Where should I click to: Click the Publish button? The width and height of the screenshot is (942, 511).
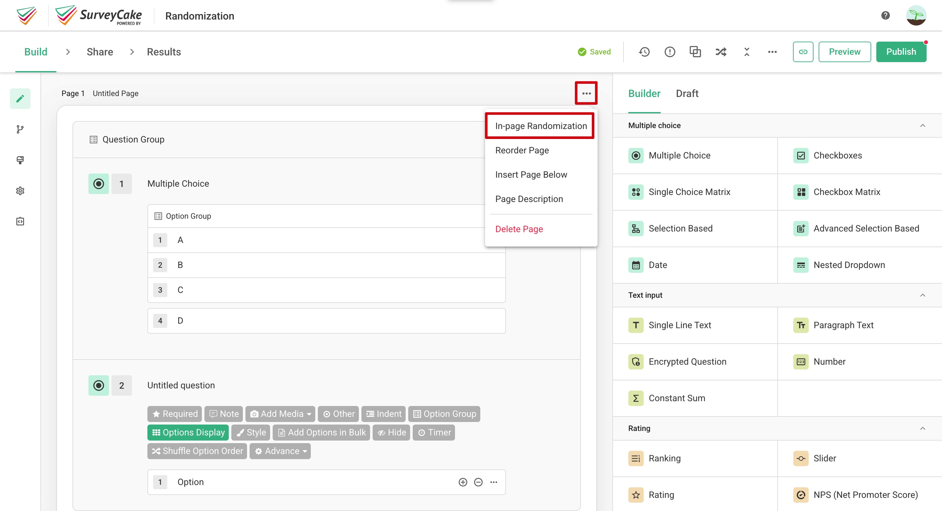(901, 52)
